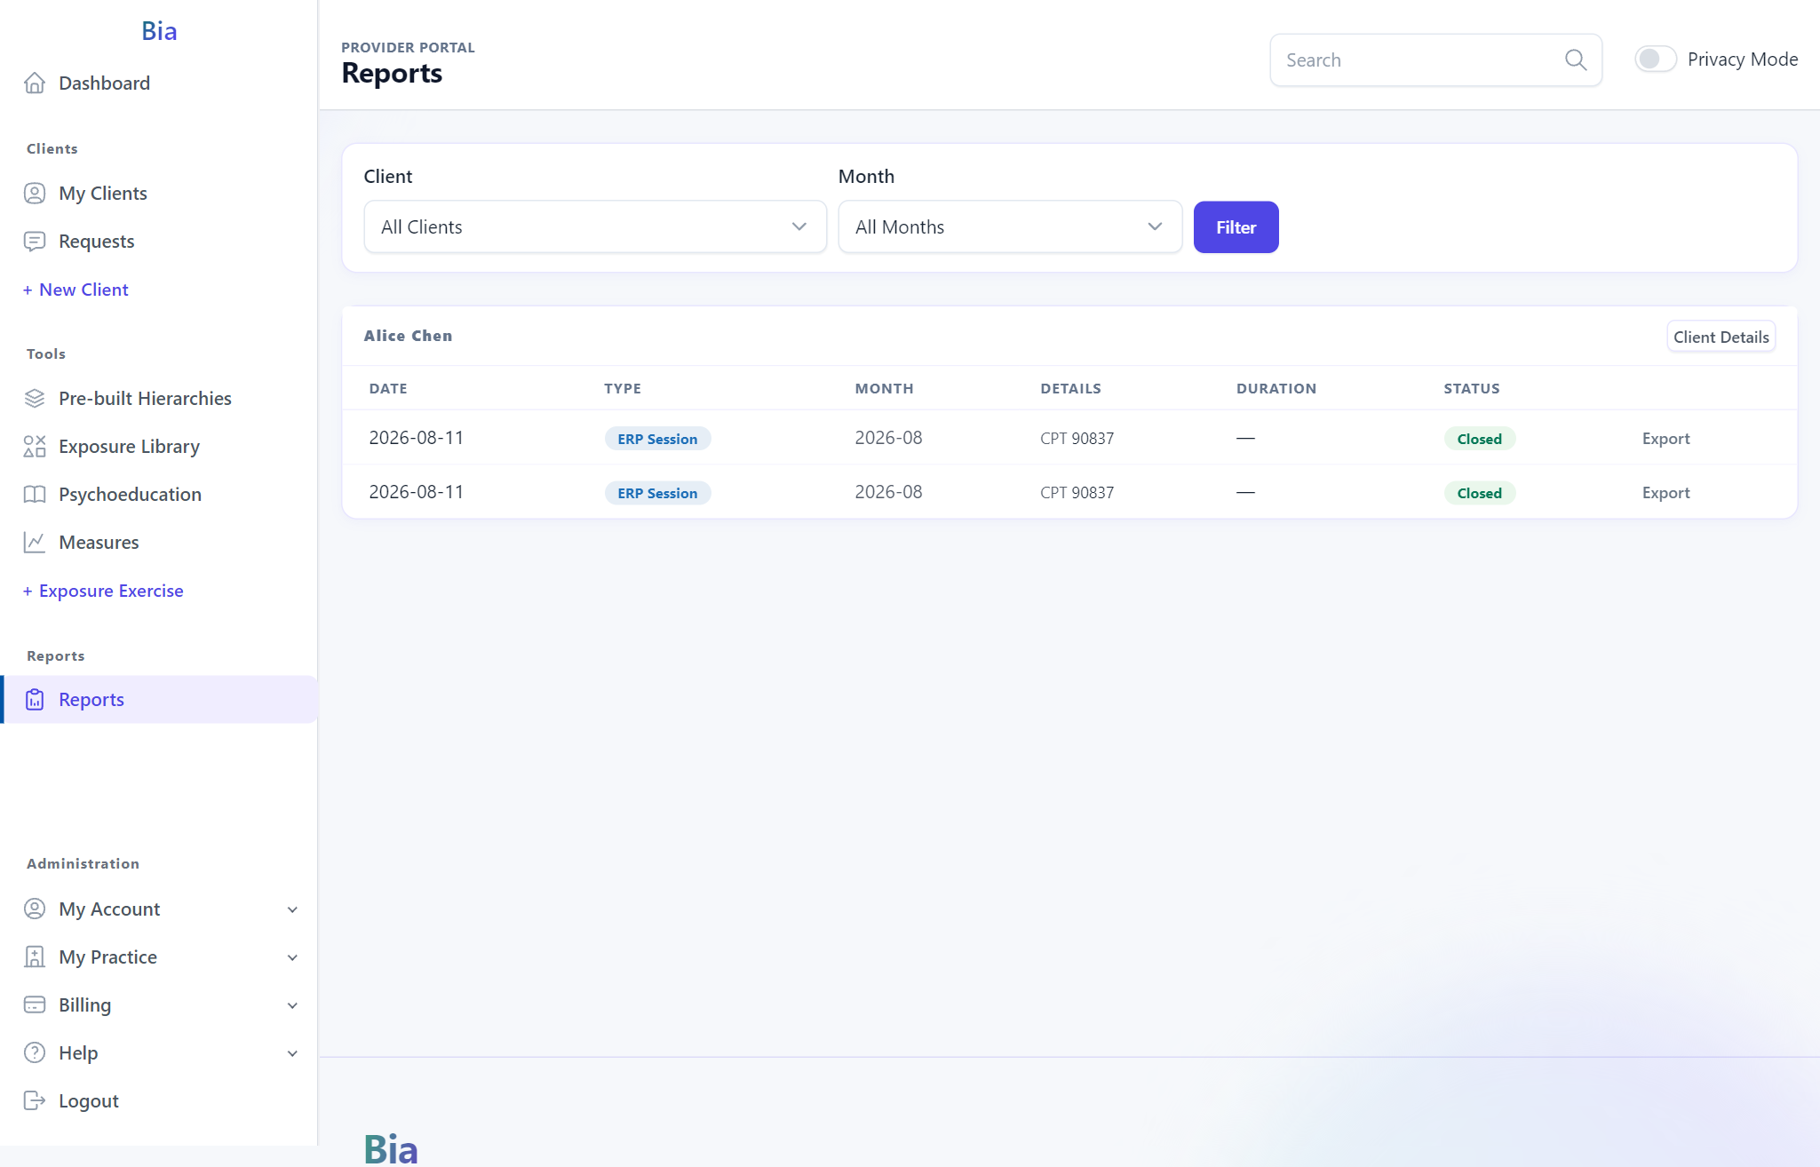Click the MONTH column header
1820x1167 pixels.
click(x=884, y=388)
